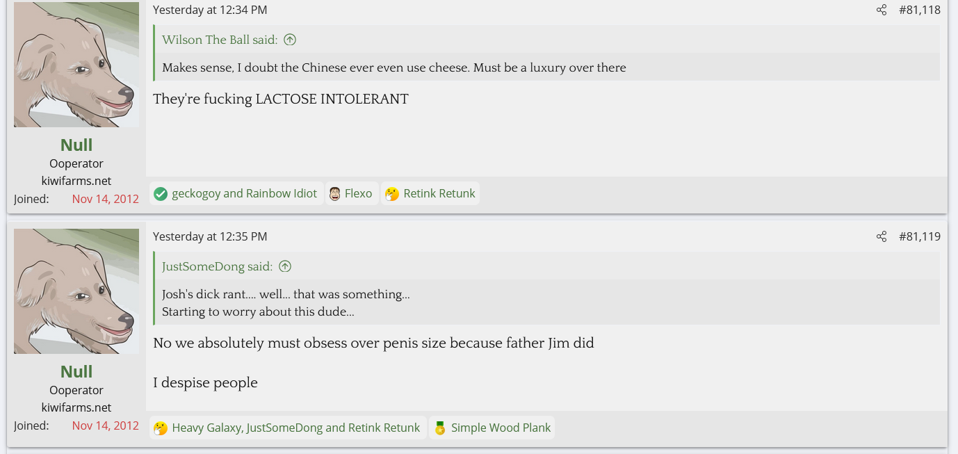Click share icon on post #81,119
958x454 pixels.
(x=882, y=236)
